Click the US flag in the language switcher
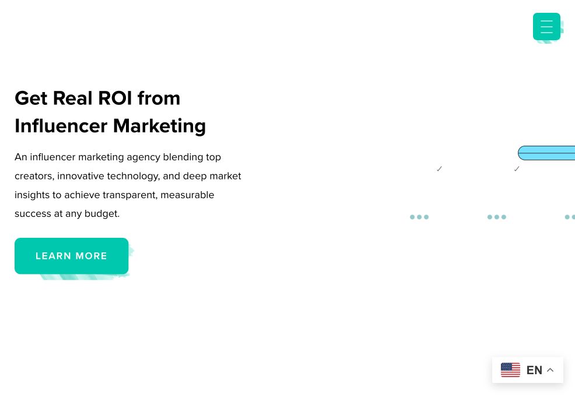Image resolution: width=575 pixels, height=401 pixels. 510,370
